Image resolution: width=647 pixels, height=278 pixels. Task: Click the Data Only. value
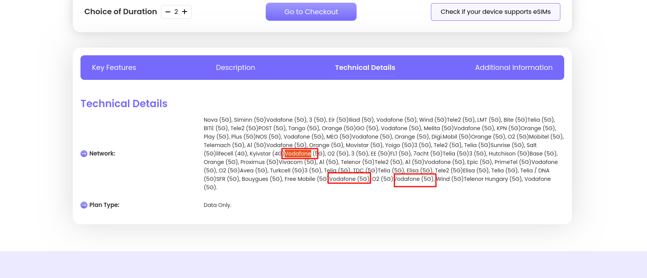[218, 205]
